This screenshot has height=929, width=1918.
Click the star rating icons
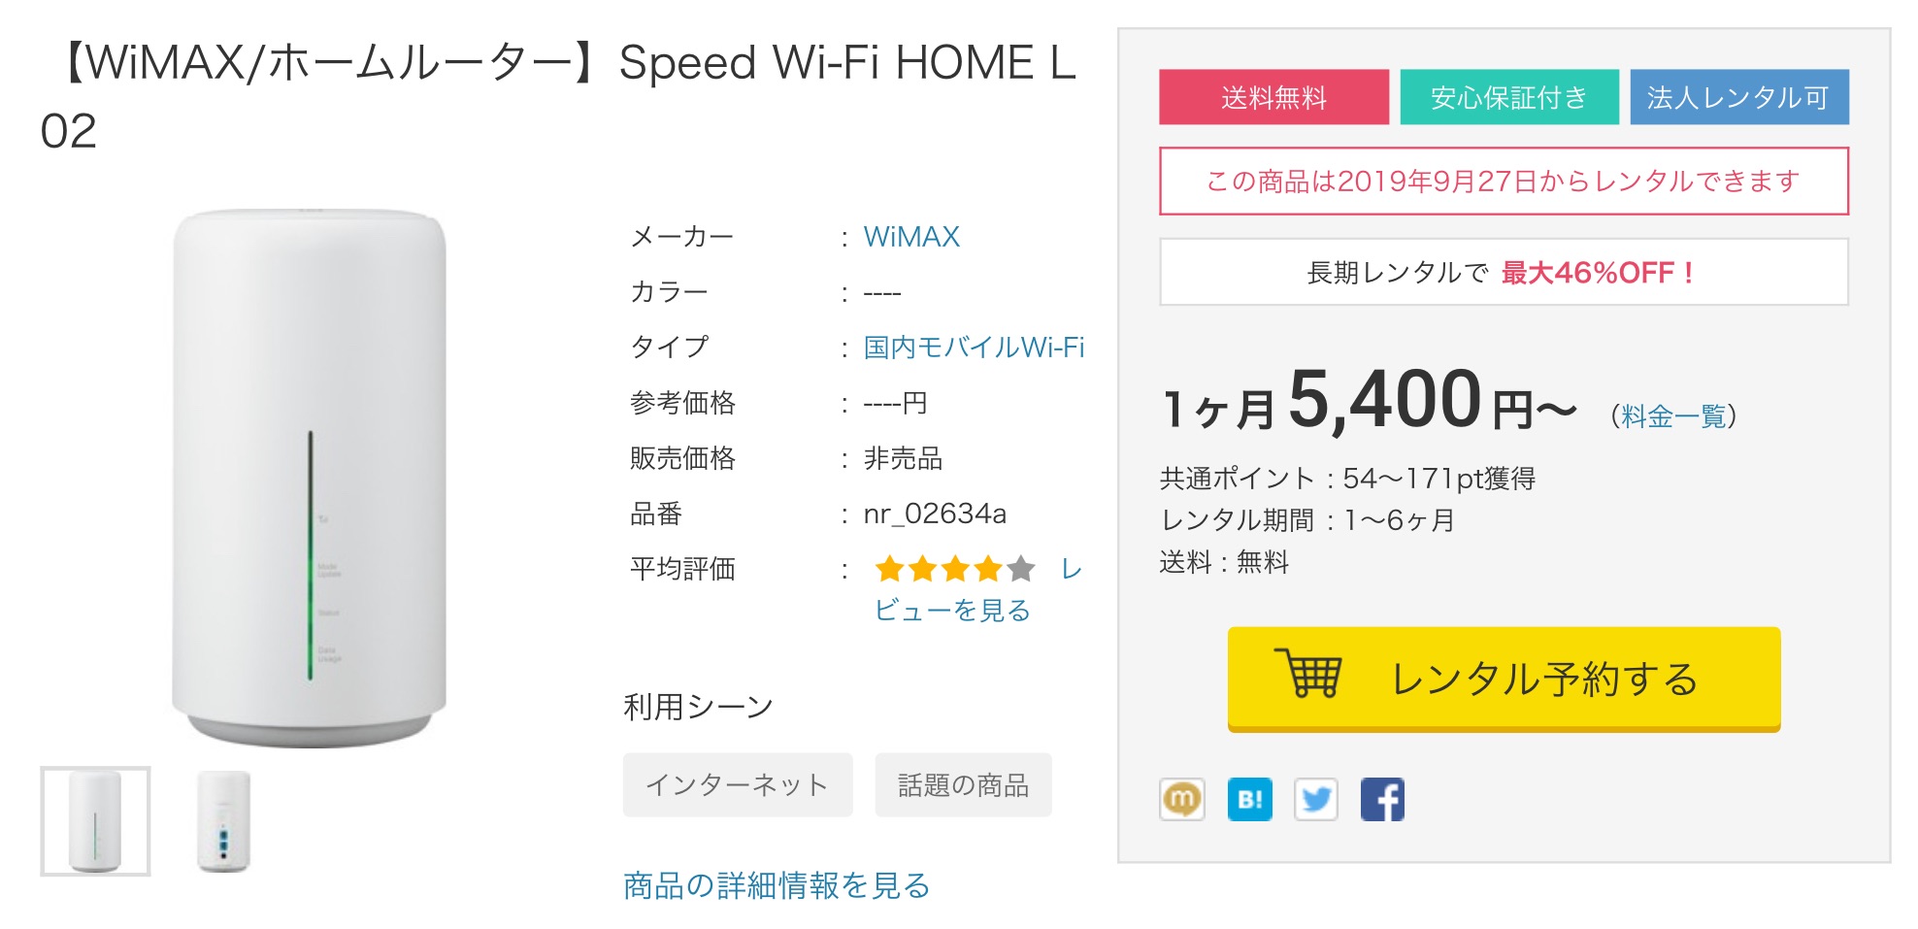pyautogui.click(x=954, y=569)
